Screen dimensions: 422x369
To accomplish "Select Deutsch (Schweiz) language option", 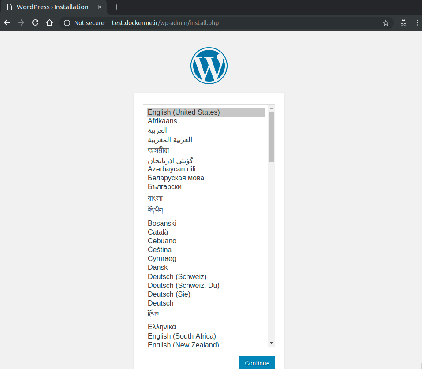I will (x=205, y=277).
